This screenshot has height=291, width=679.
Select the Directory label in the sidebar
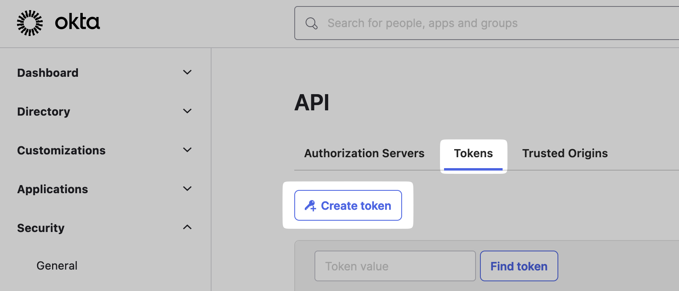[44, 112]
